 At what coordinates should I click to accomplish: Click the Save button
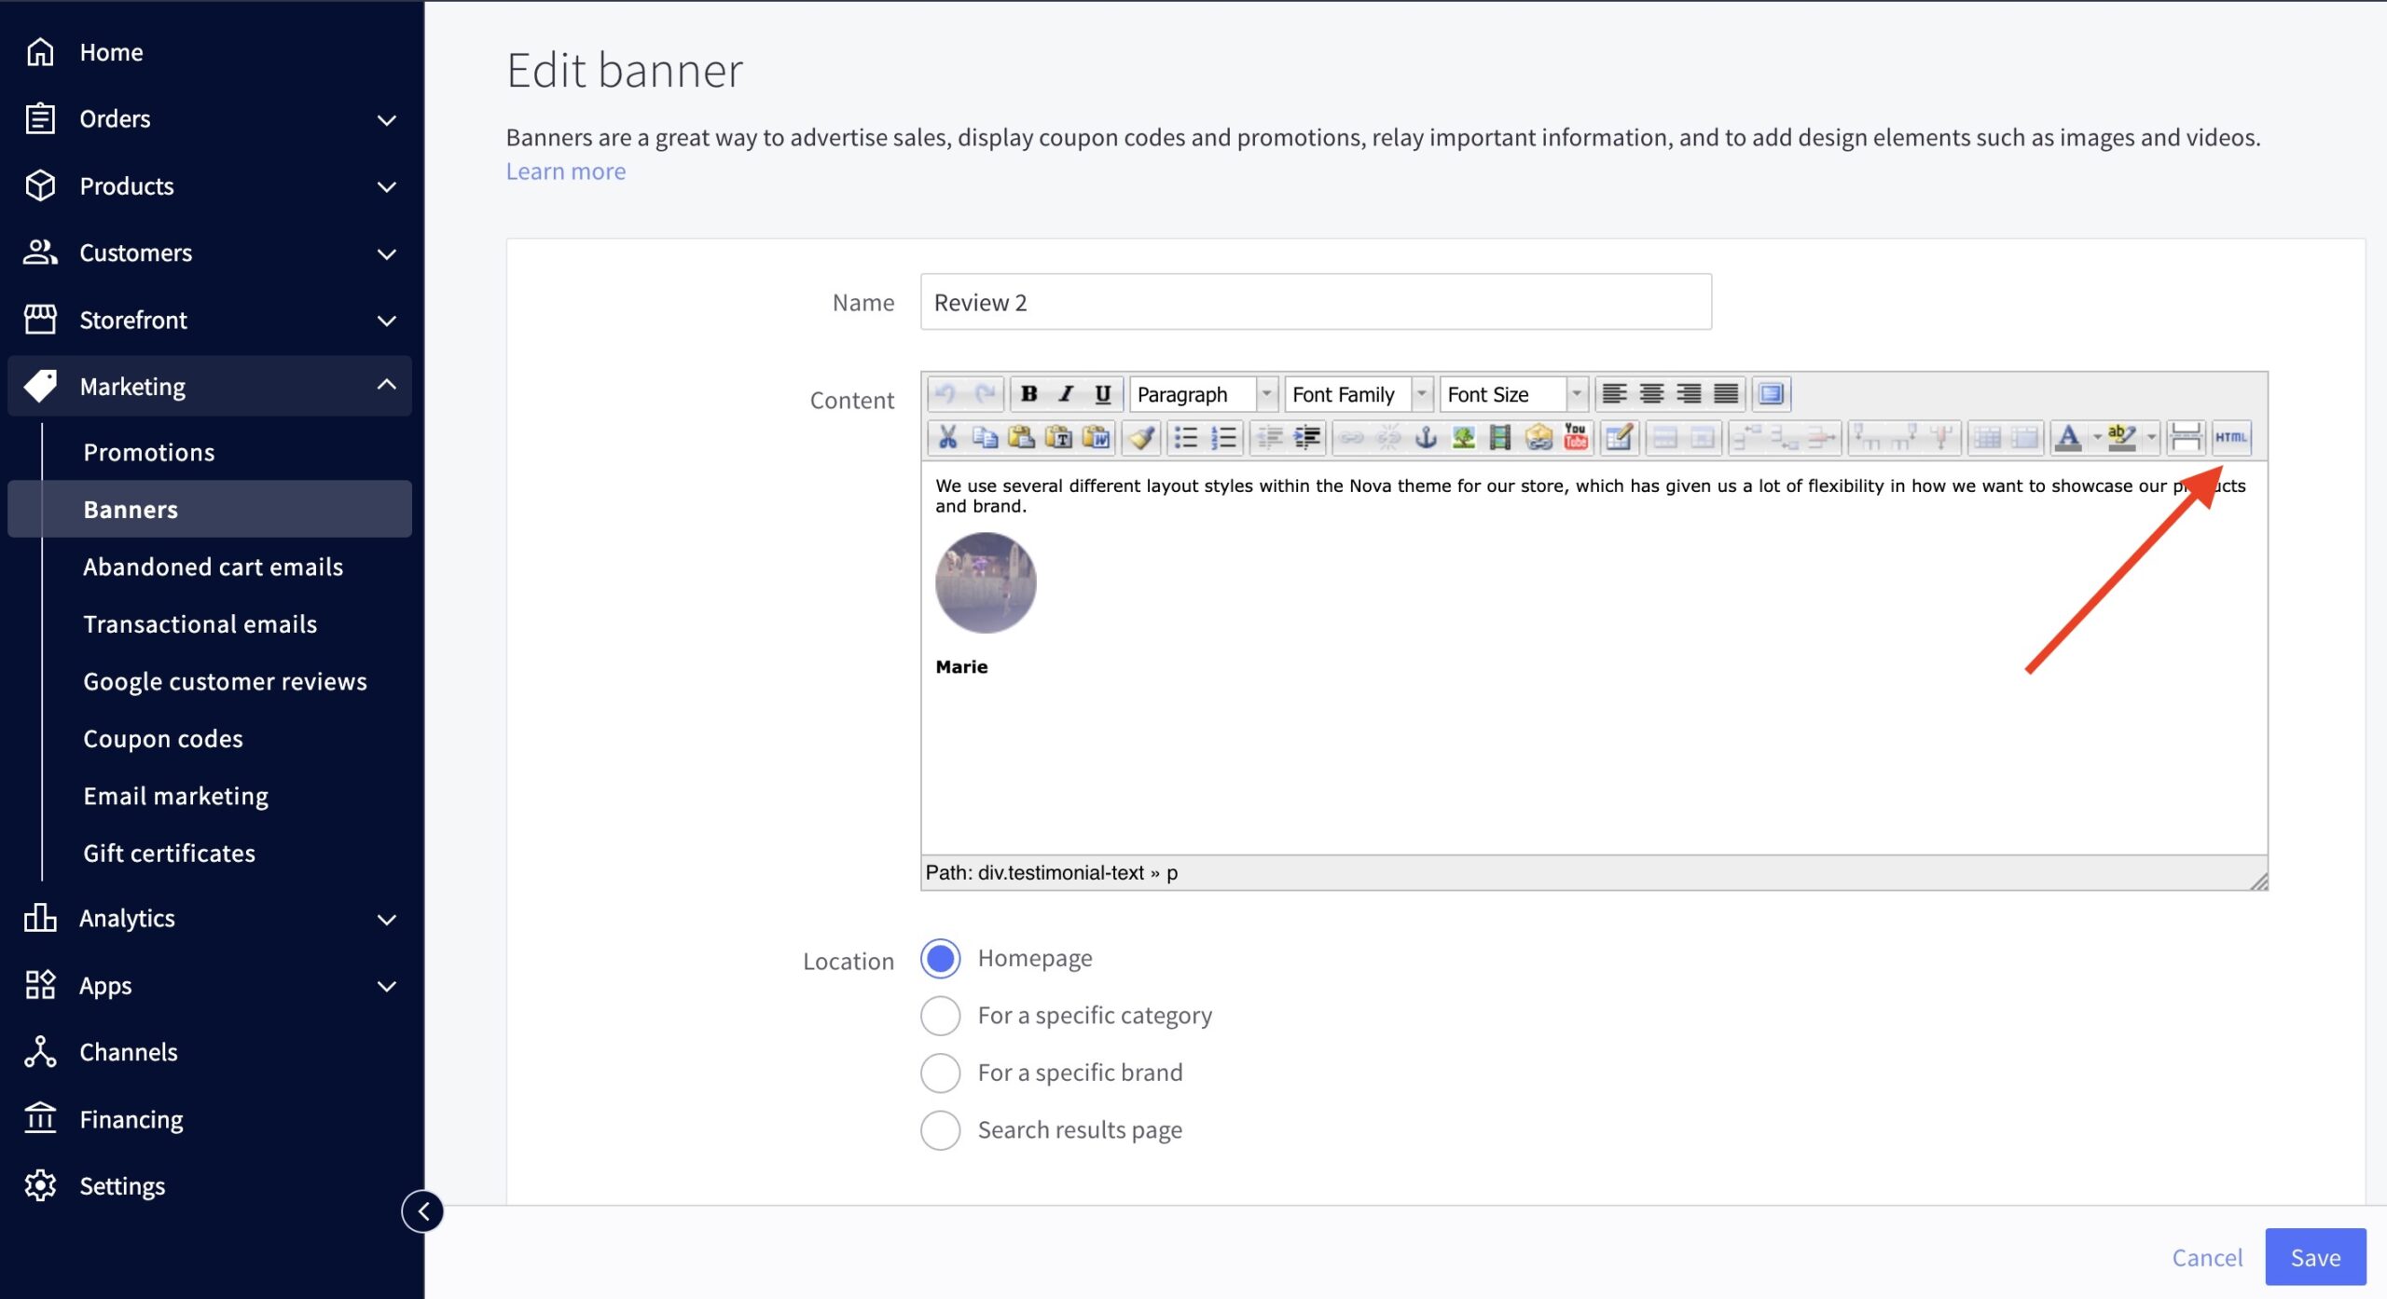2314,1257
